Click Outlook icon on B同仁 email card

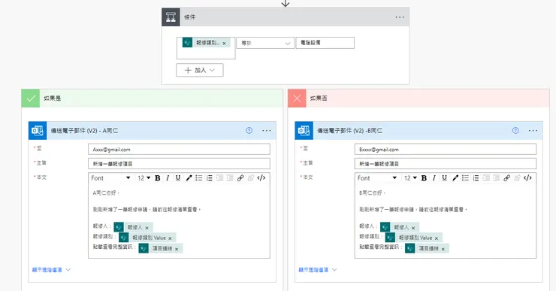point(304,131)
